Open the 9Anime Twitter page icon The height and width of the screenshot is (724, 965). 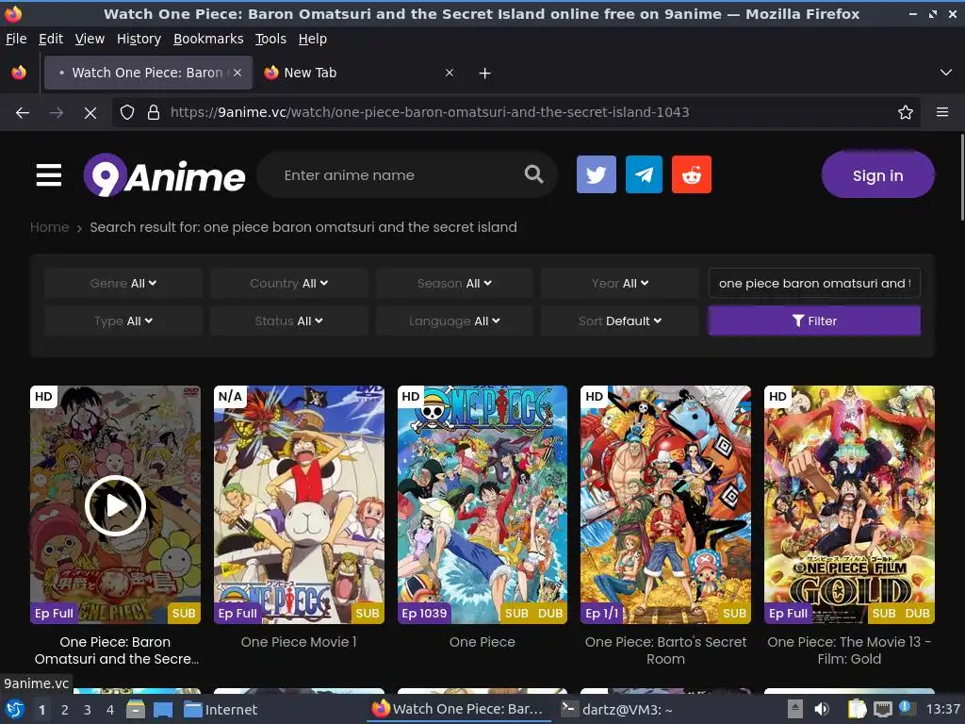(596, 174)
